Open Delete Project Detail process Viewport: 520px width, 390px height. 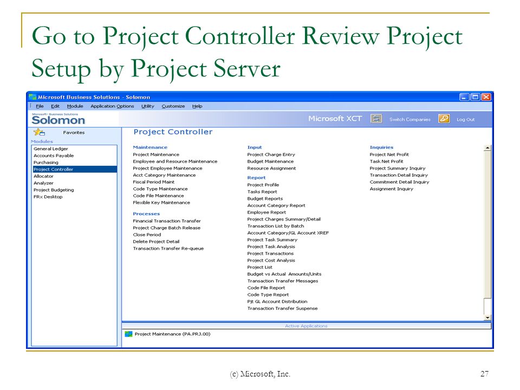click(x=156, y=242)
